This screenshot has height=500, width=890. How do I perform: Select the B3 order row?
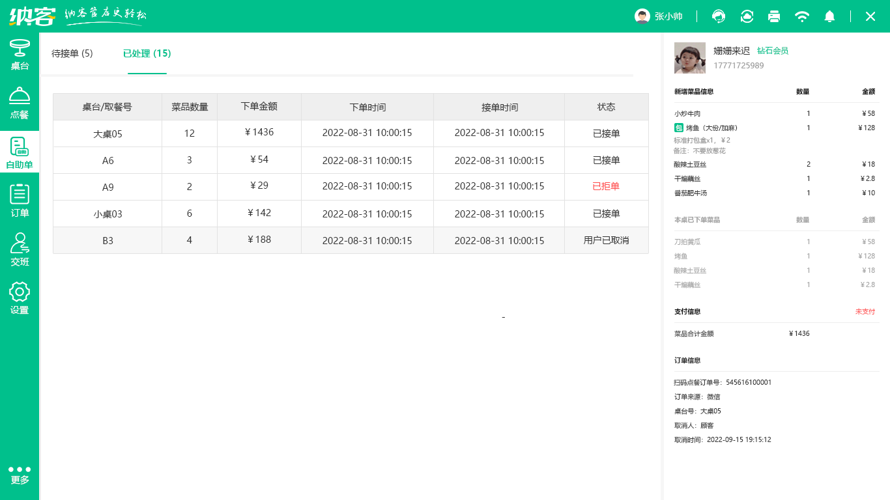(351, 240)
